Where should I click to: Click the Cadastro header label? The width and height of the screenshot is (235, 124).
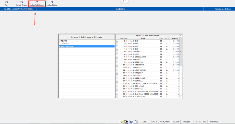coord(120,9)
